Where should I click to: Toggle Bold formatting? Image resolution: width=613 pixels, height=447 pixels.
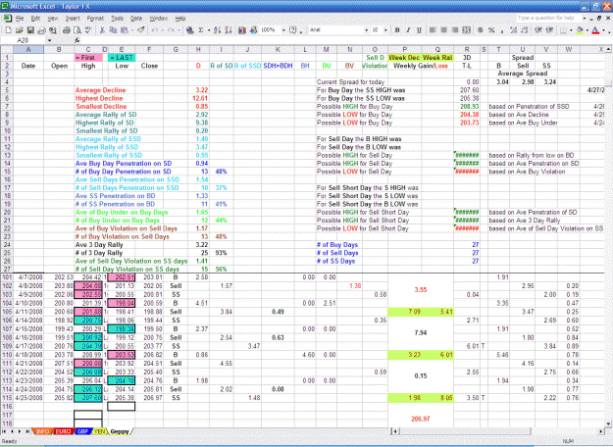pos(397,30)
